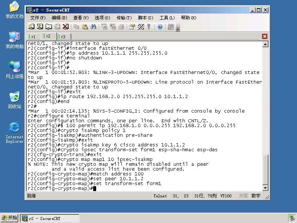Expand the toolbar options arrow
The image size is (297, 223).
pos(178,29)
